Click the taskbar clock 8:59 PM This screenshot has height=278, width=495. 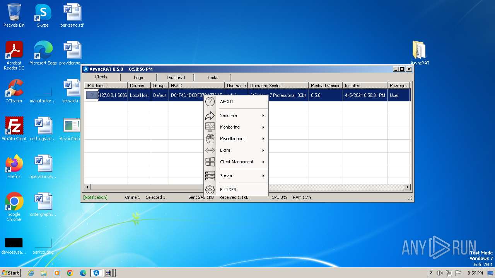(x=475, y=273)
